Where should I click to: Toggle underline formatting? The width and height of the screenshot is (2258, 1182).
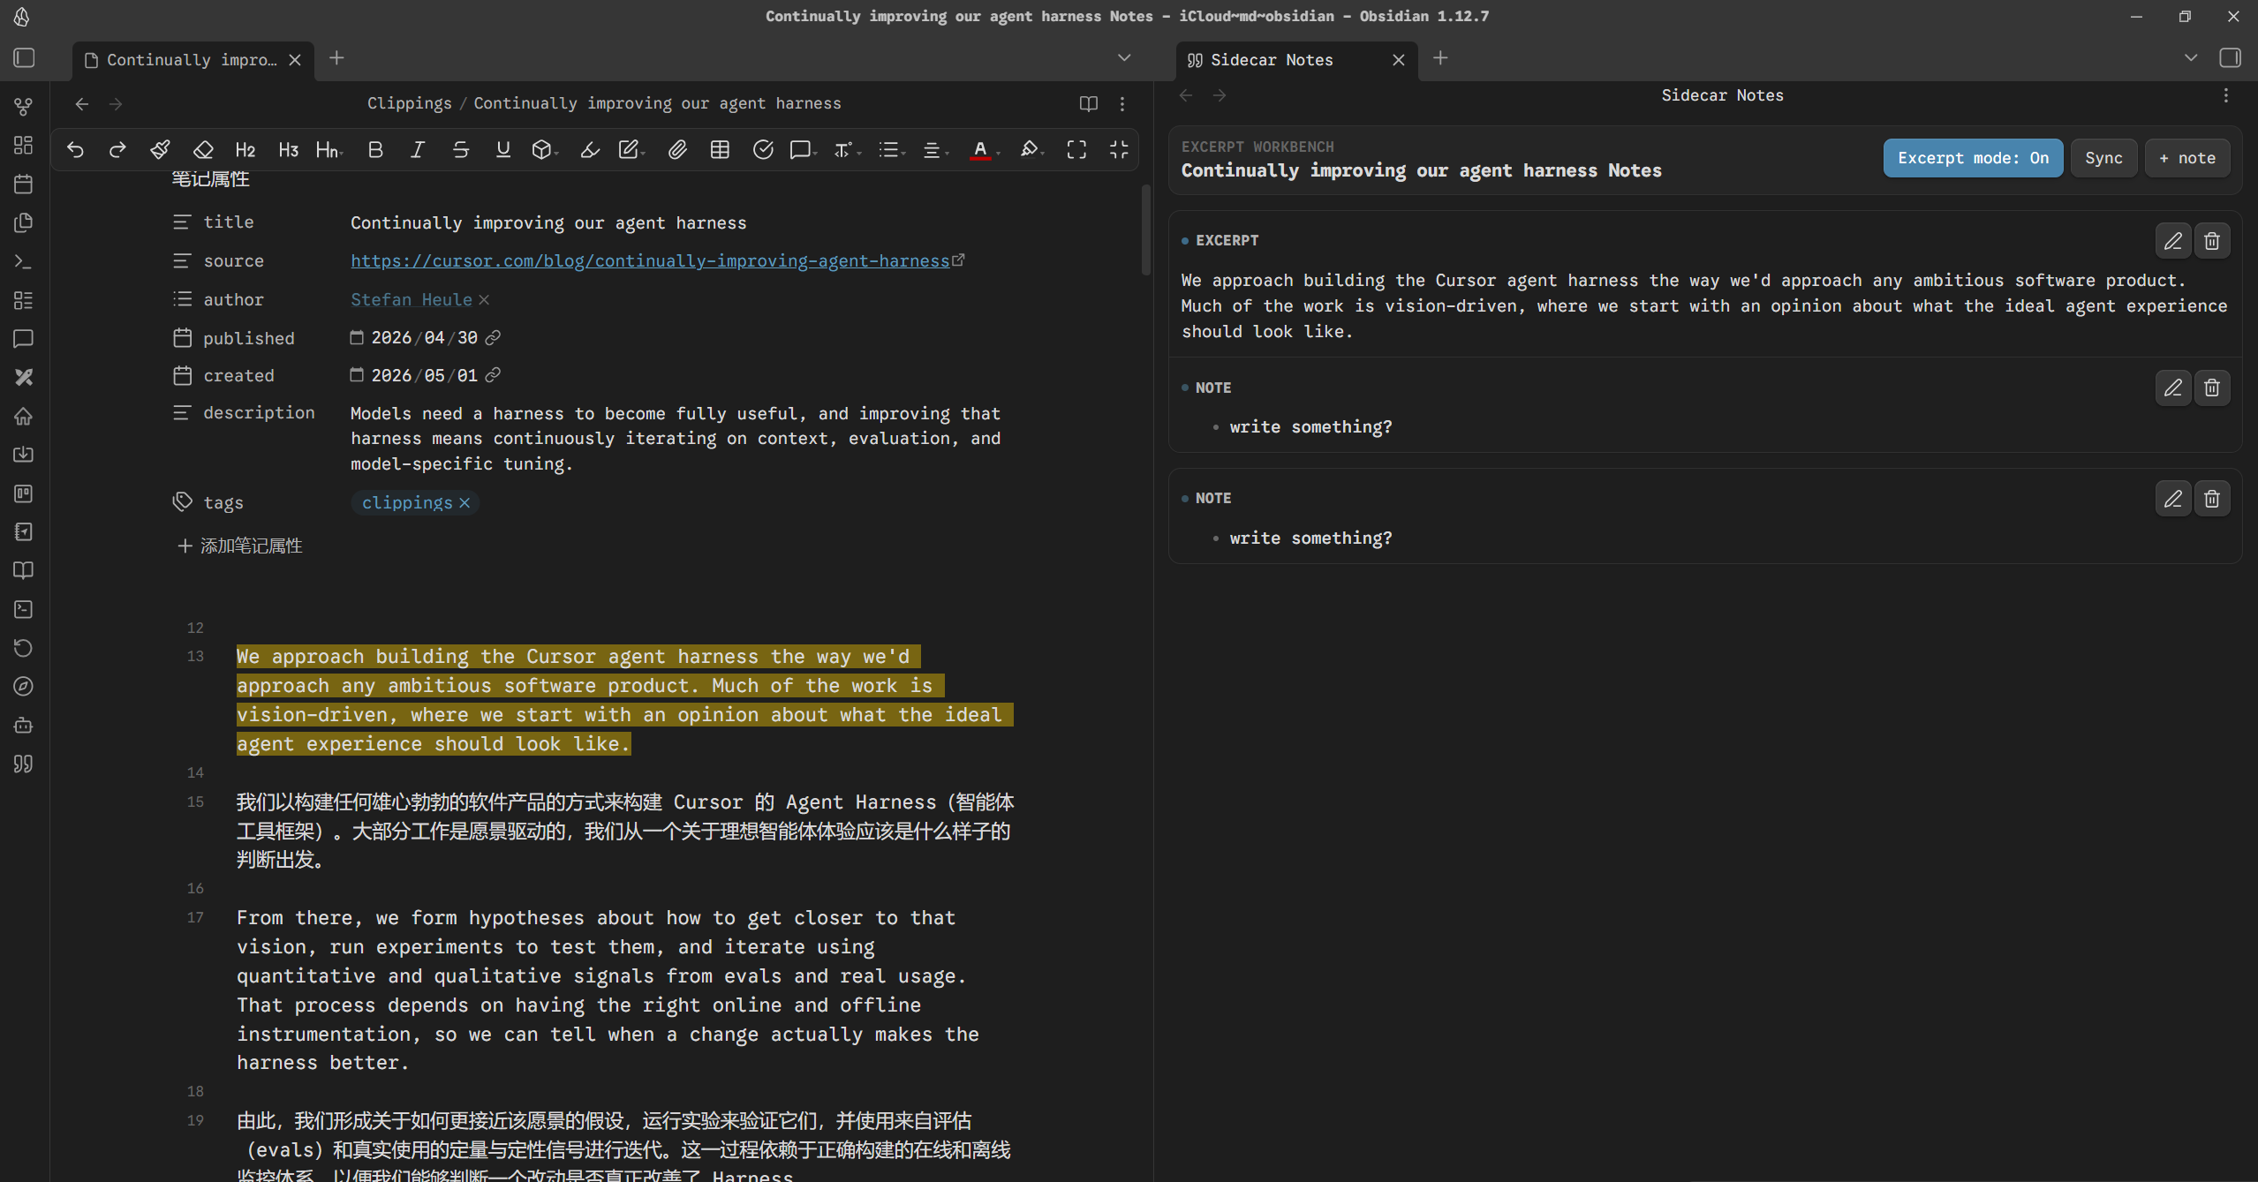(x=503, y=150)
